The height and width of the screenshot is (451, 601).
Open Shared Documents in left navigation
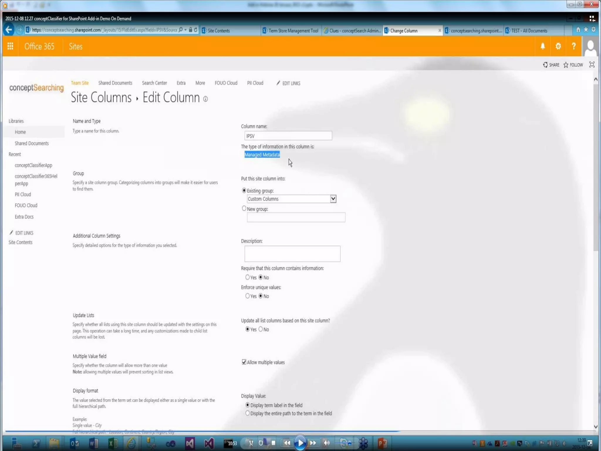point(32,143)
